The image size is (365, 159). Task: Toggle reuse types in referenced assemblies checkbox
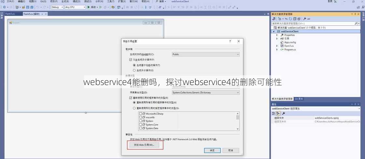pyautogui.click(x=130, y=98)
